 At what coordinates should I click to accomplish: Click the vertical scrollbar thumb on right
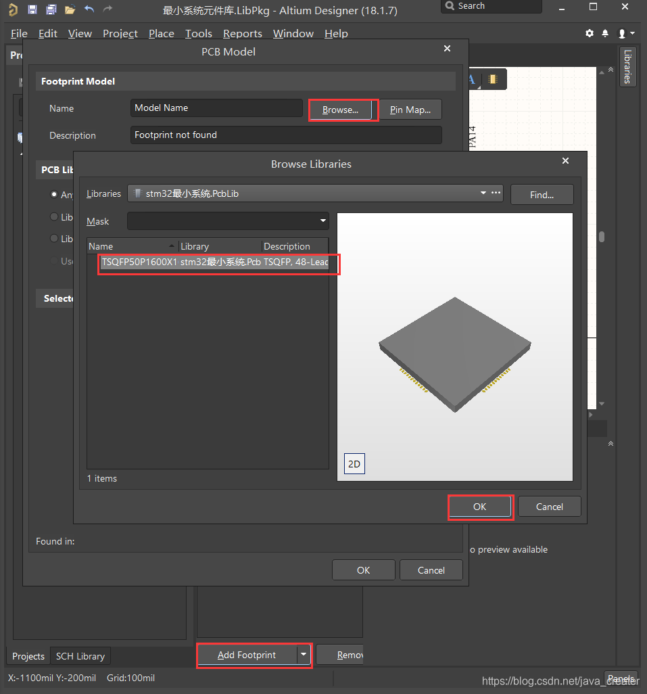tap(602, 237)
